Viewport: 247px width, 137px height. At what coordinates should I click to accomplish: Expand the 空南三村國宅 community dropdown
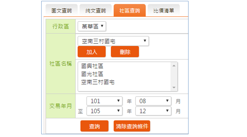(113, 41)
